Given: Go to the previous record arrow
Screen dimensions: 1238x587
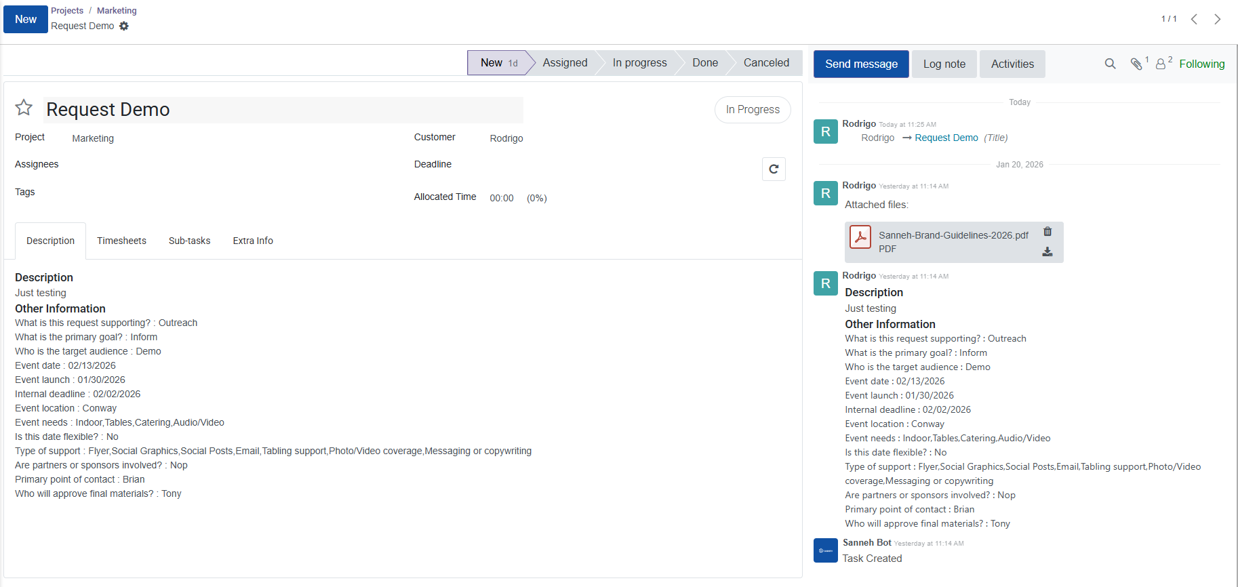Looking at the screenshot, I should [x=1195, y=19].
